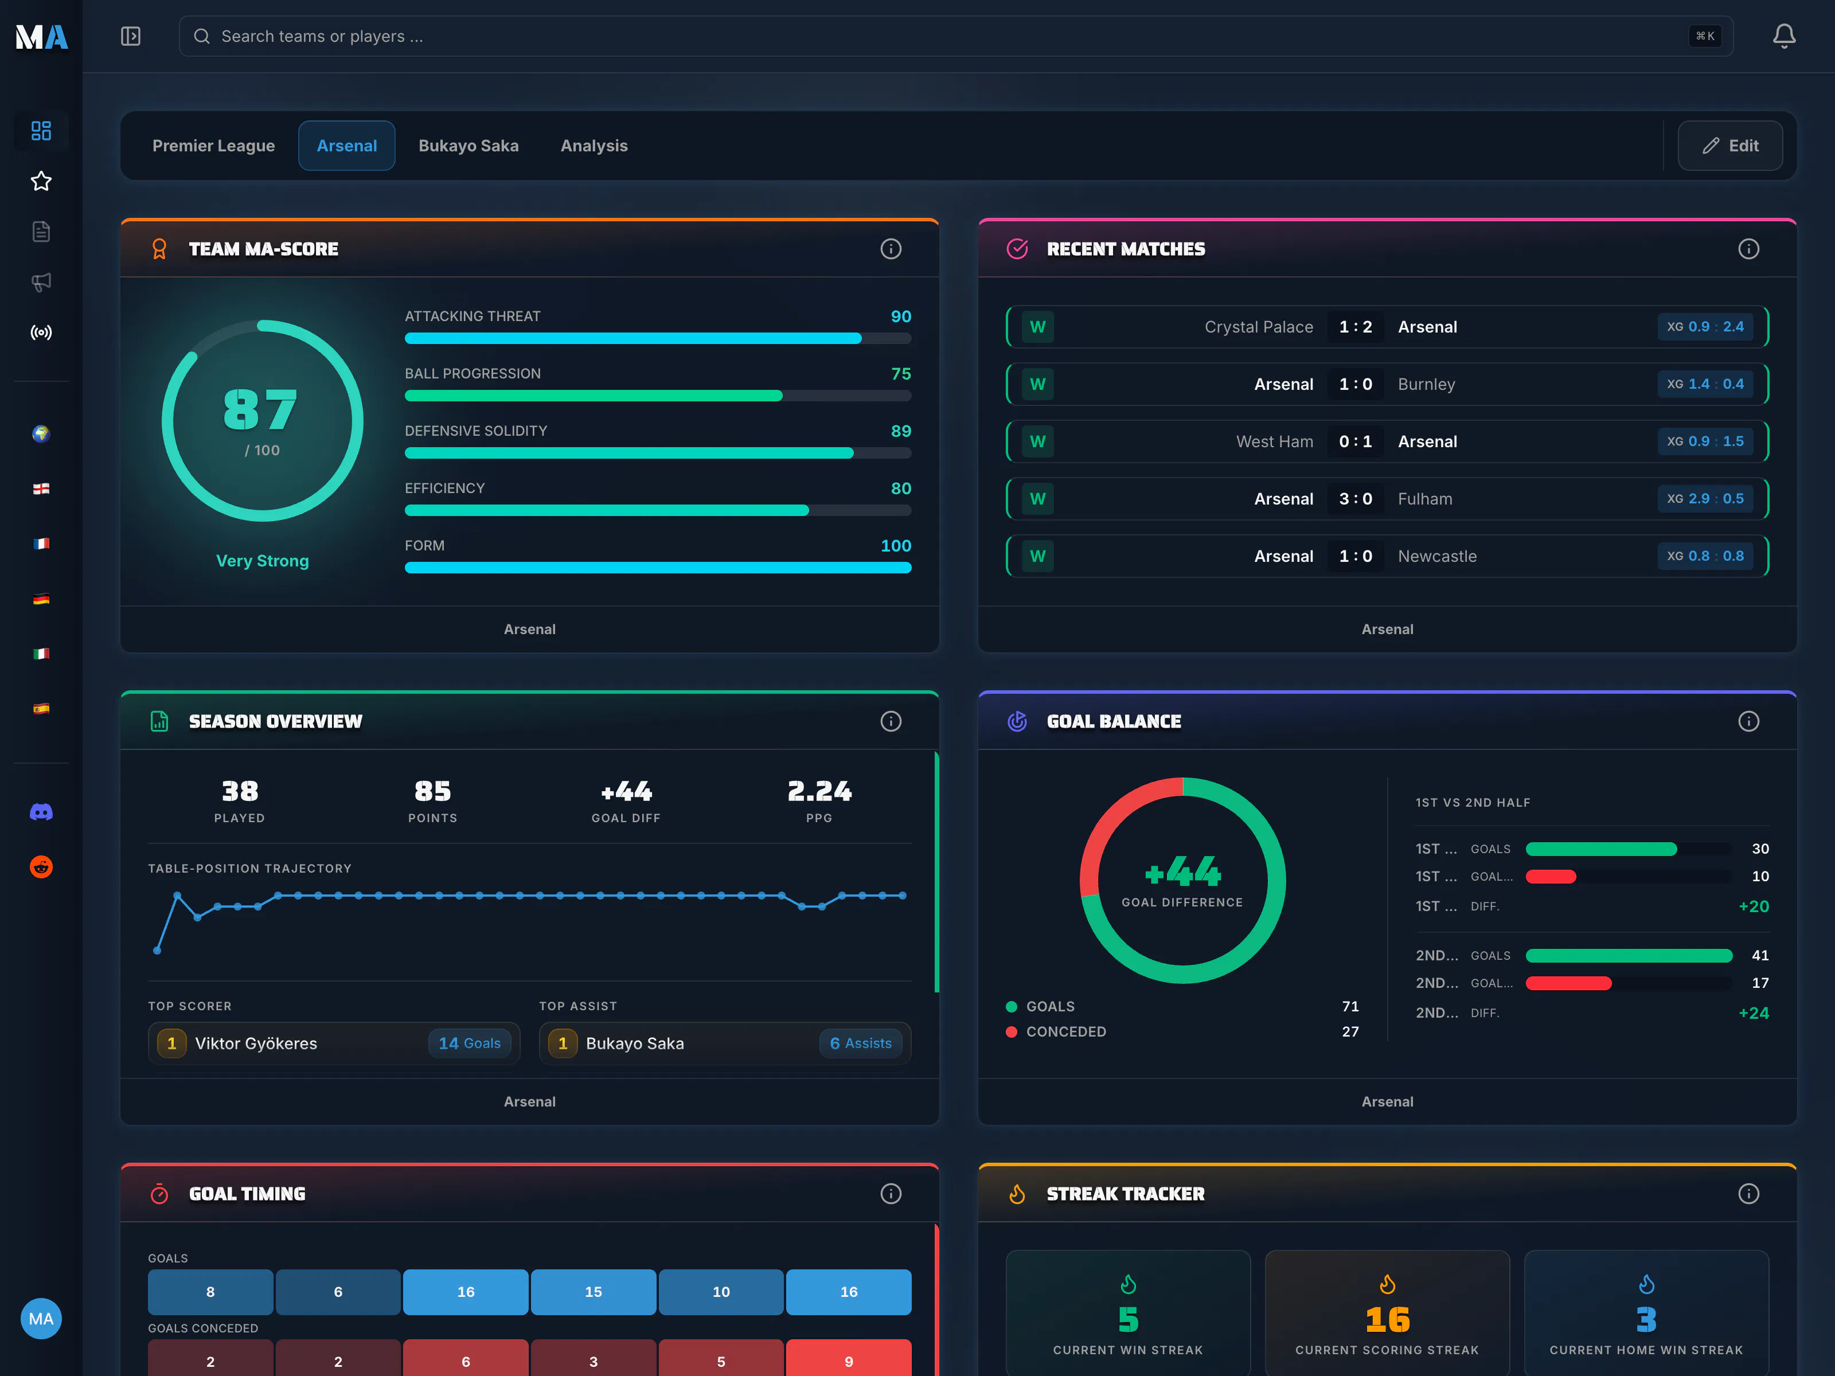Select the England flag icon

click(41, 490)
